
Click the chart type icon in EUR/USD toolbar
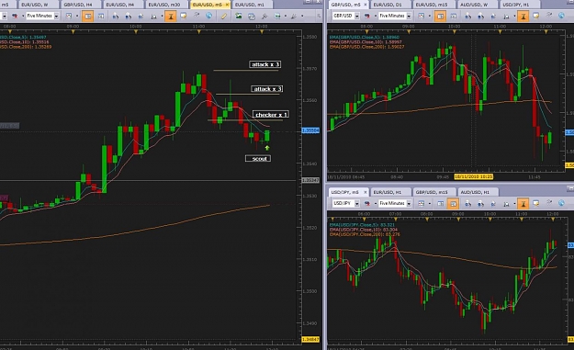(x=69, y=16)
